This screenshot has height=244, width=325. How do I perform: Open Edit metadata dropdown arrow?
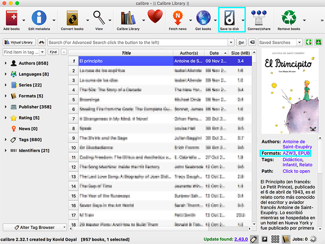[54, 20]
